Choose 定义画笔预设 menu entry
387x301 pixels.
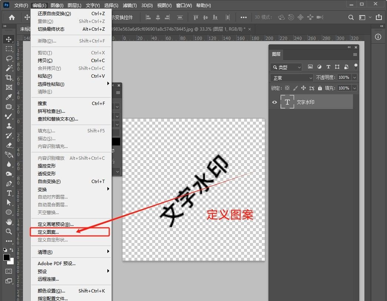(x=71, y=224)
